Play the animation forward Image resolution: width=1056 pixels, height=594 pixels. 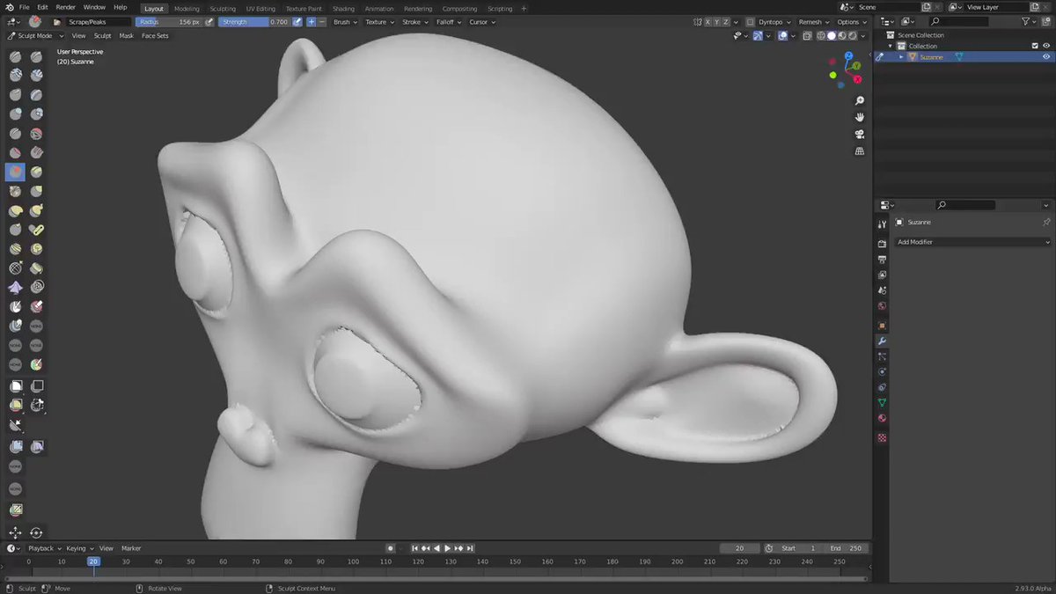(x=448, y=548)
